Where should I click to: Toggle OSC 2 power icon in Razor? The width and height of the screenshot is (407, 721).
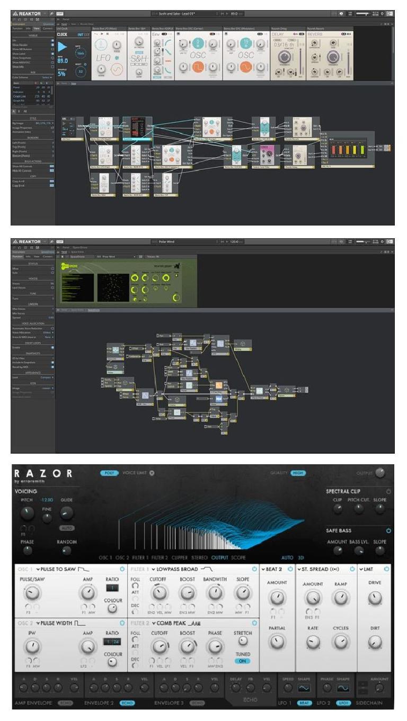122,623
